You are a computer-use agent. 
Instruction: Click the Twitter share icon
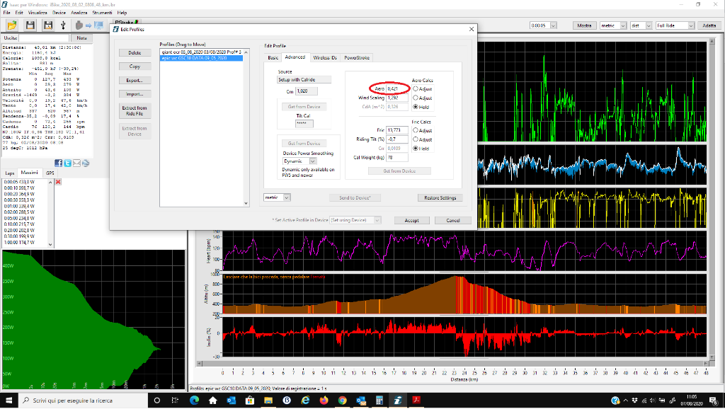(67, 163)
